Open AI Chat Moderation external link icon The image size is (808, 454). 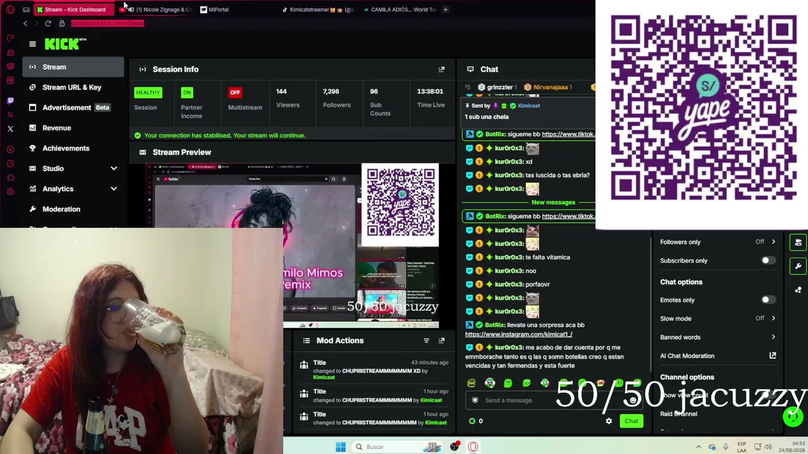coord(773,356)
